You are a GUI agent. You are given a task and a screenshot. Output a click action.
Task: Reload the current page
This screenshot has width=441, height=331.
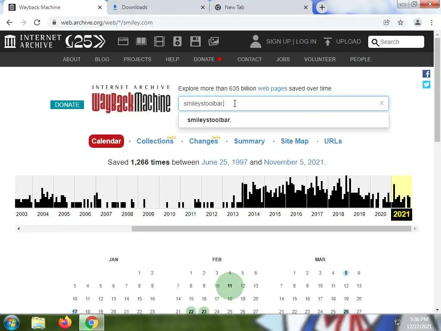click(x=37, y=22)
